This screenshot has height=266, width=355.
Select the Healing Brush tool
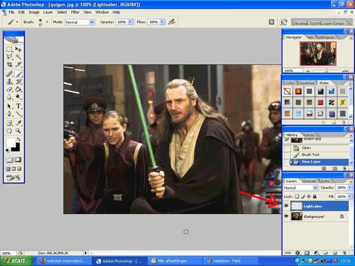click(x=10, y=74)
